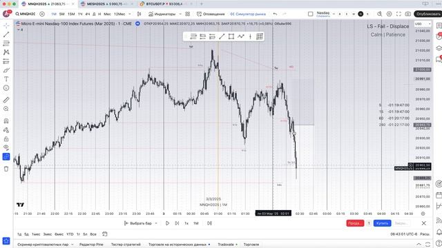Open the indicator templates grid icon

187,14
